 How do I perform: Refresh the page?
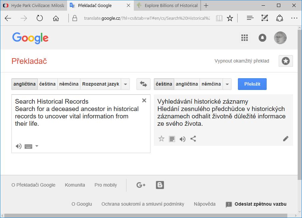pos(40,18)
